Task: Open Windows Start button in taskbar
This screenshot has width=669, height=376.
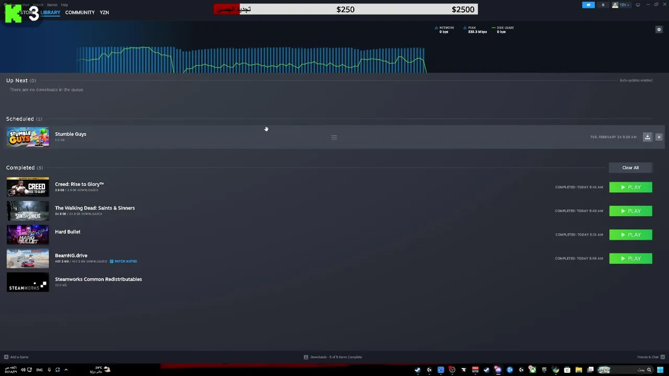Action: pos(660,370)
